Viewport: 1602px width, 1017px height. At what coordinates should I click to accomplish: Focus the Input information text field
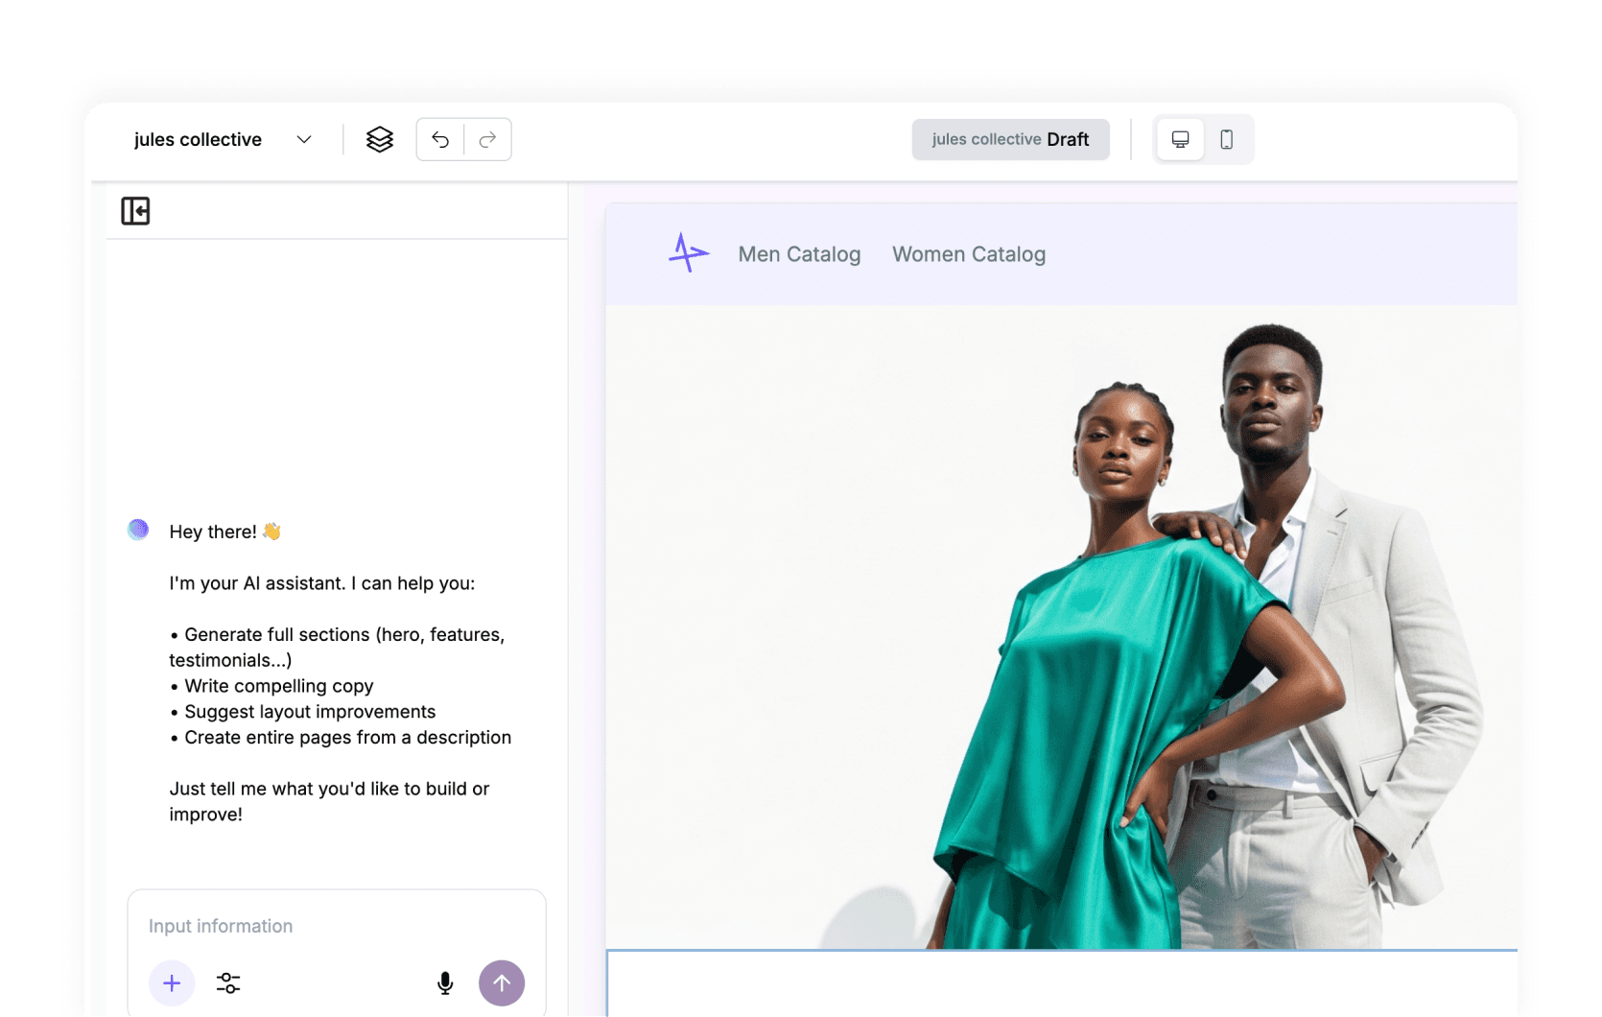337,926
